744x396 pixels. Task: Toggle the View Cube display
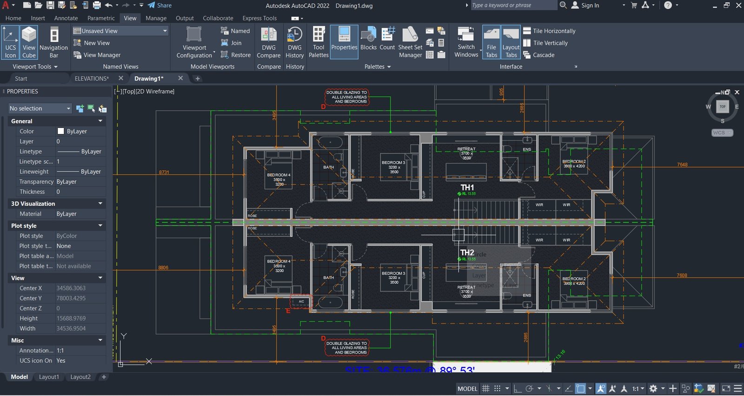[29, 42]
